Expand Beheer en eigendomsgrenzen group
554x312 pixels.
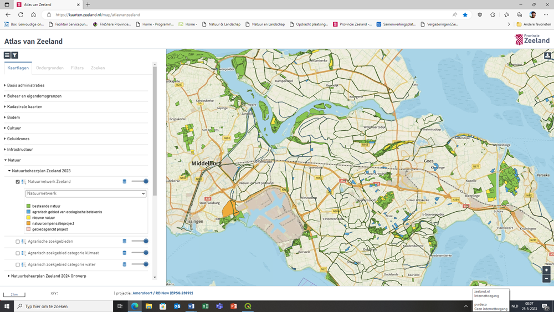click(x=34, y=96)
